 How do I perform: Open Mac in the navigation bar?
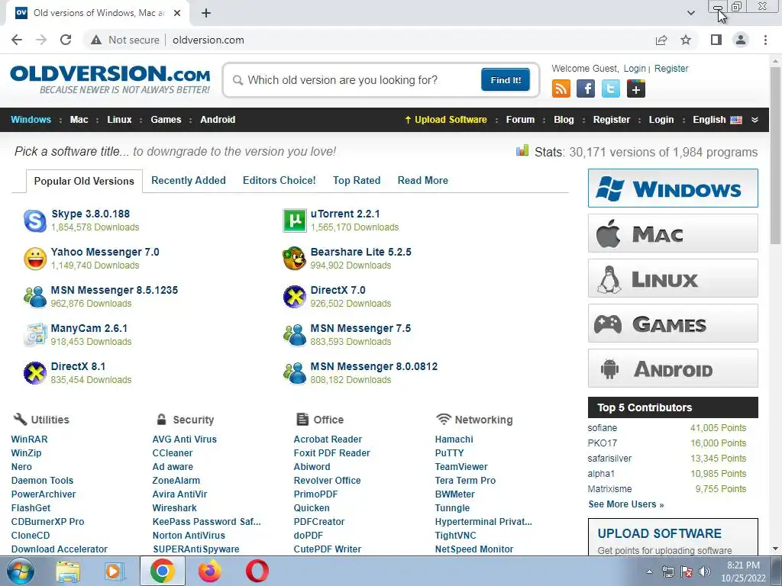pyautogui.click(x=79, y=120)
